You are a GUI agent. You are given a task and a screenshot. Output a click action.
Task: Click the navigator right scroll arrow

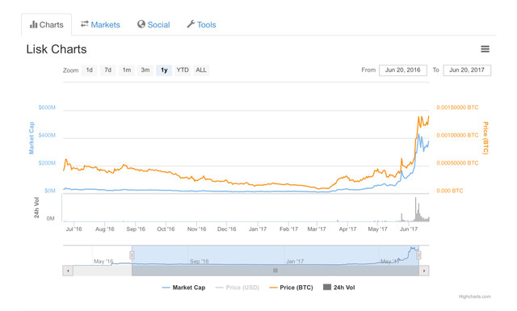click(424, 271)
